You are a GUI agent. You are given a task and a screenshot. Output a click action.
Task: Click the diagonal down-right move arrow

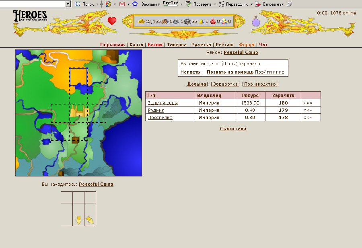click(90, 219)
